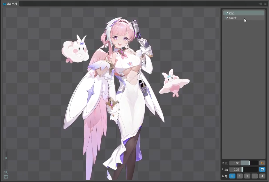Click the animation icon beside idle
The height and width of the screenshot is (182, 269).
[x=226, y=13]
